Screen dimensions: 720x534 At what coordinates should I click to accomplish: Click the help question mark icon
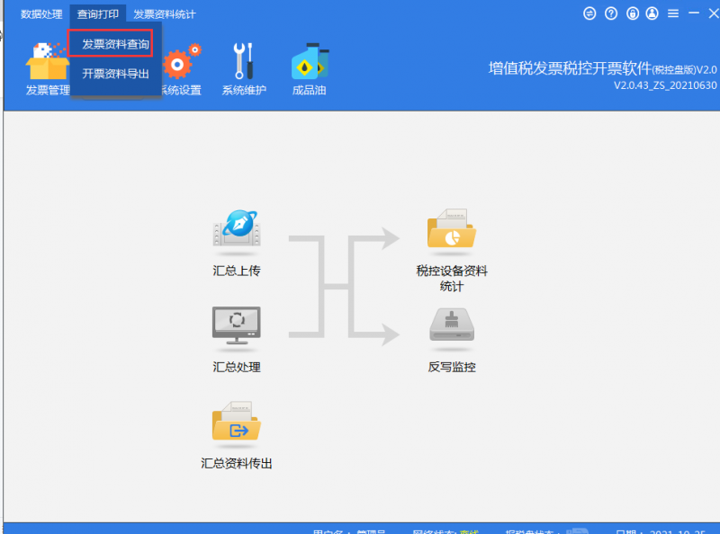click(x=611, y=13)
